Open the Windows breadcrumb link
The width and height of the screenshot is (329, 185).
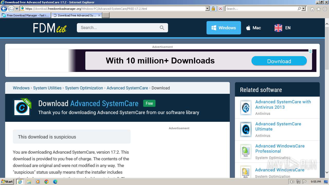point(21,88)
